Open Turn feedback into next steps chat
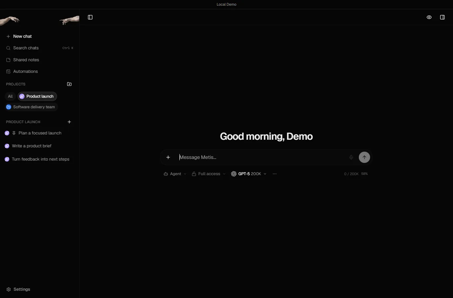 (x=39, y=159)
